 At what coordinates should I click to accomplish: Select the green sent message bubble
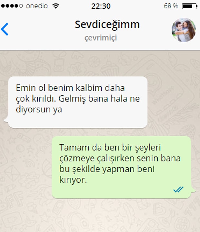pos(124,167)
